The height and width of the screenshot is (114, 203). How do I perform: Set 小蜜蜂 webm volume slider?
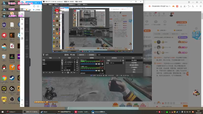tap(89, 71)
